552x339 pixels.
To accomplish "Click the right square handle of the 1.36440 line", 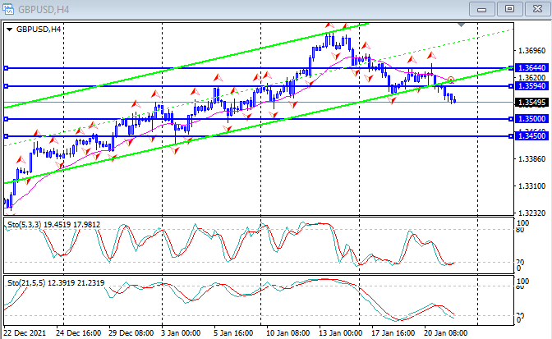I will point(511,68).
